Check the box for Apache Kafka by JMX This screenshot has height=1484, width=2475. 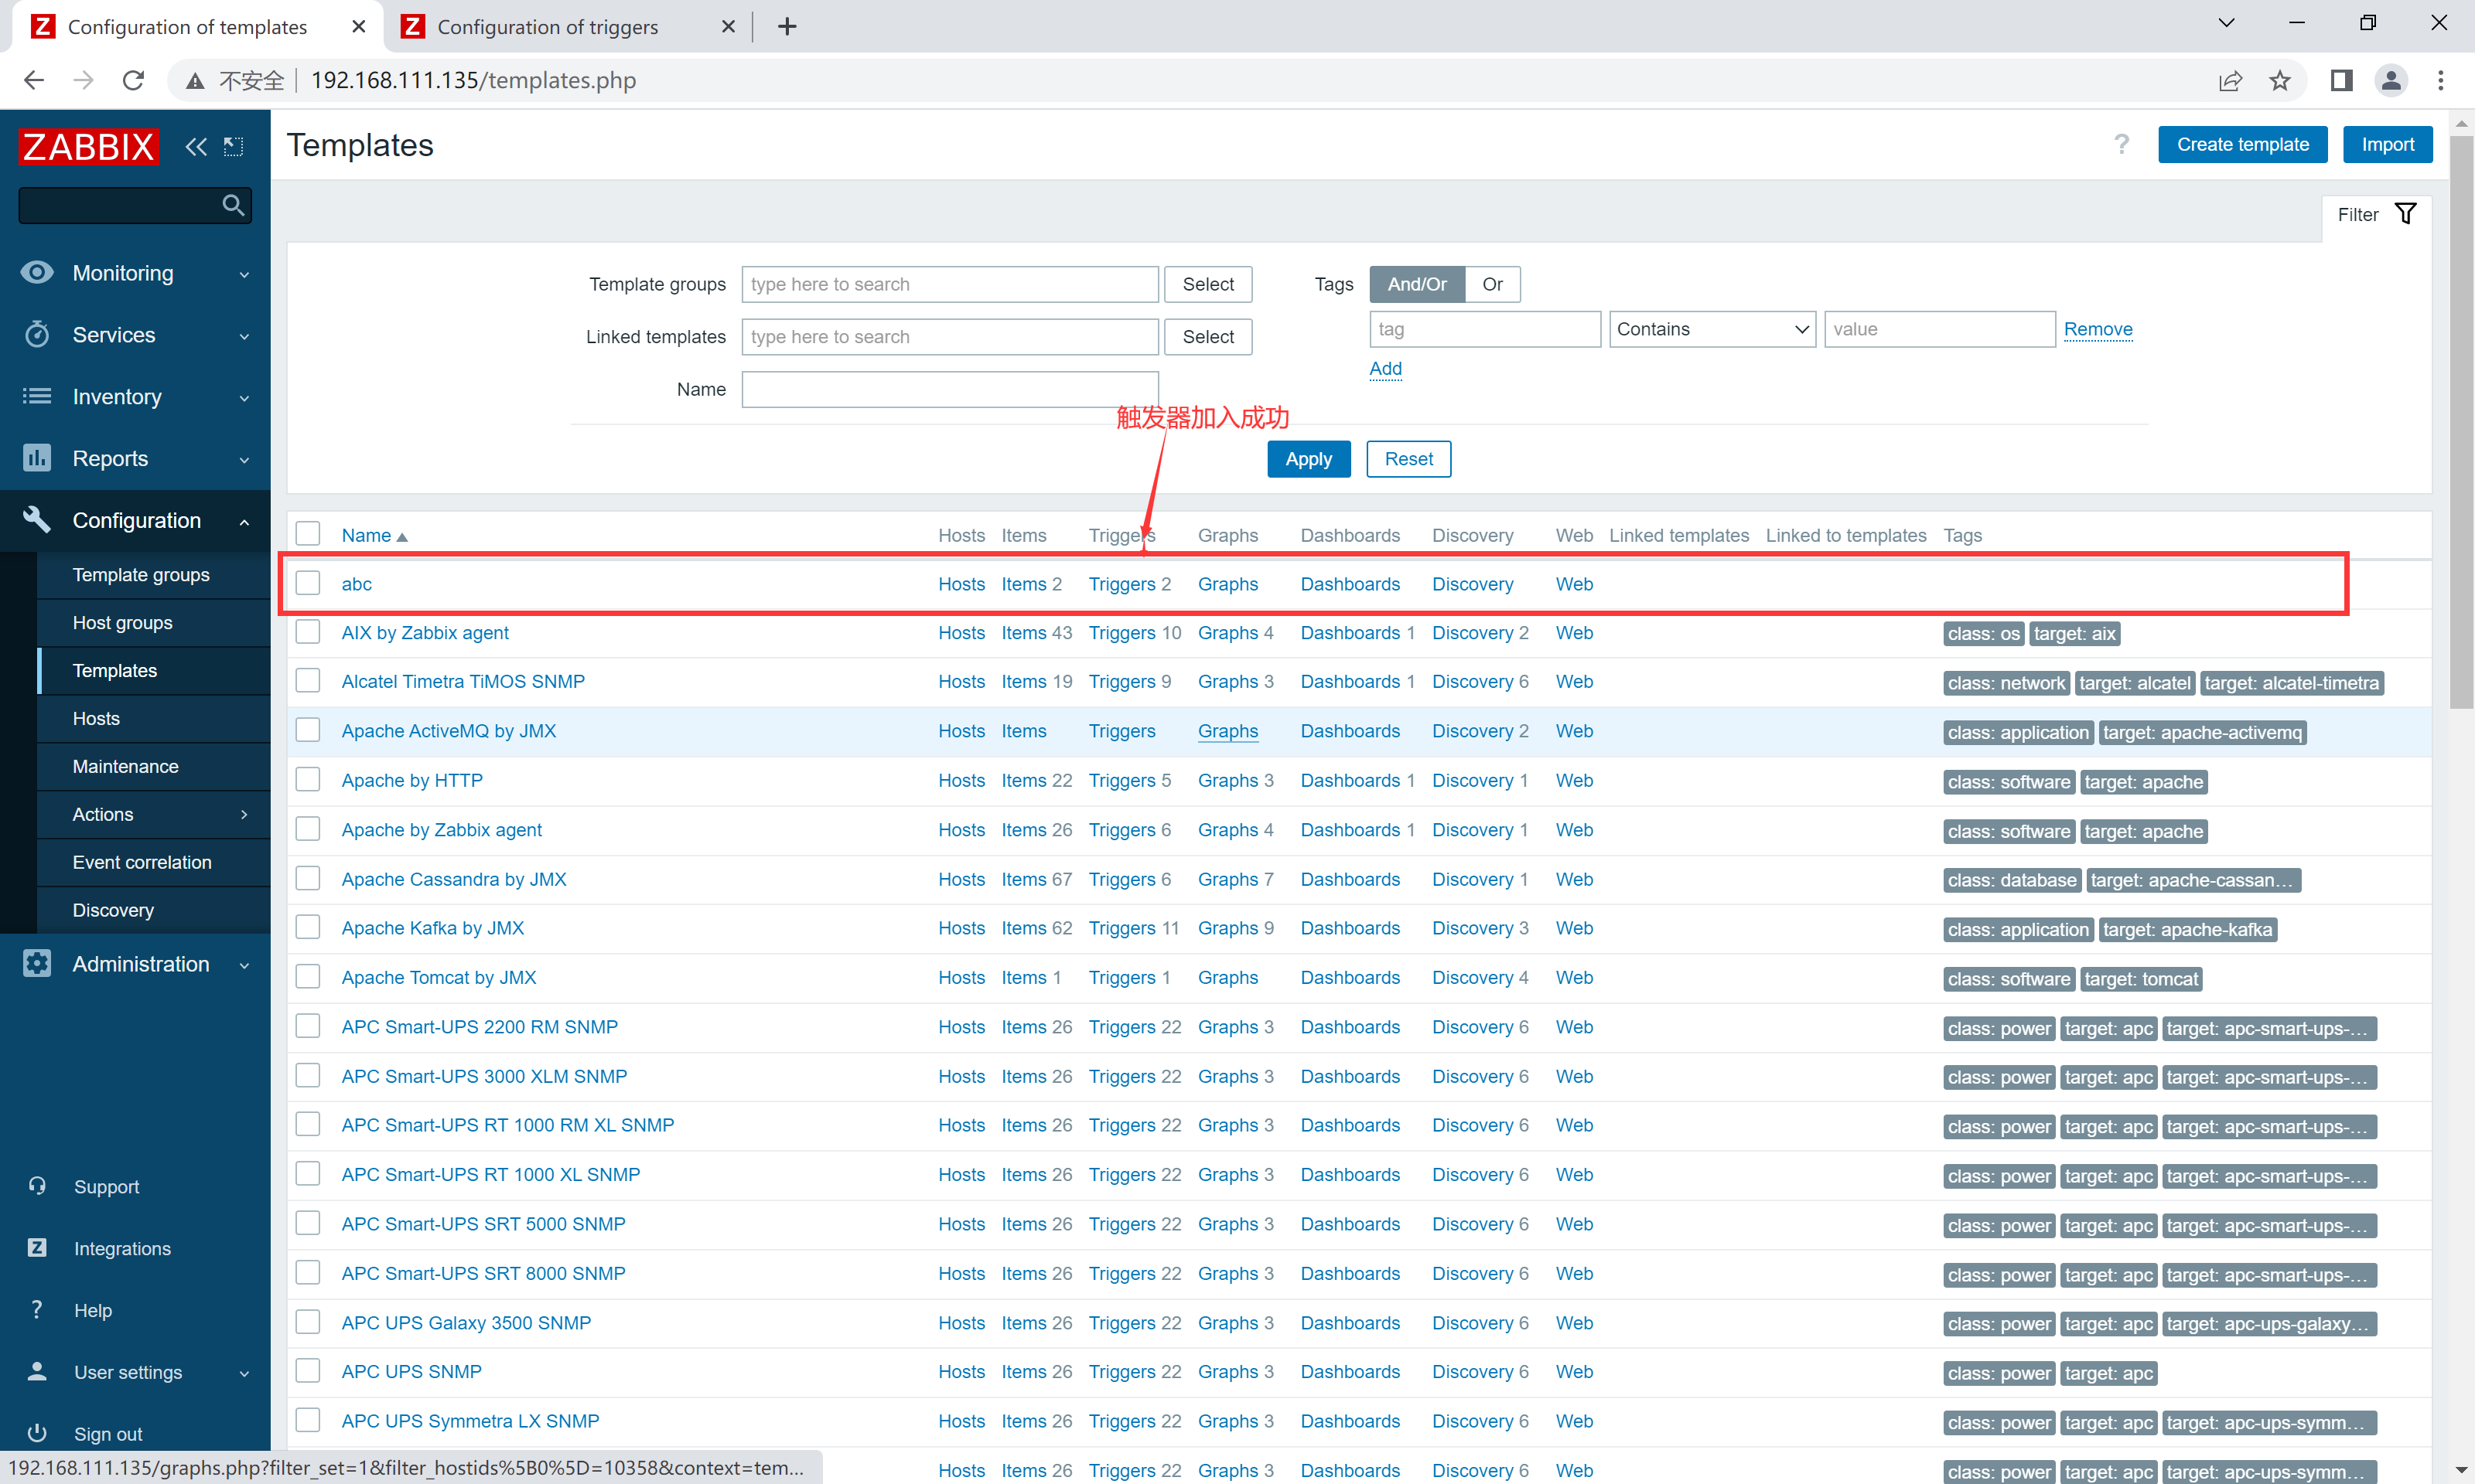click(x=308, y=927)
